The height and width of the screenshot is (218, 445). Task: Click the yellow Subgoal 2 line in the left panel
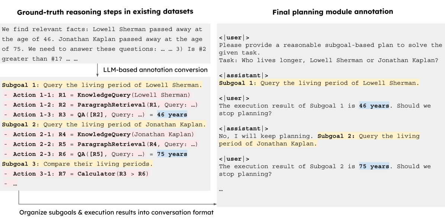(104, 125)
